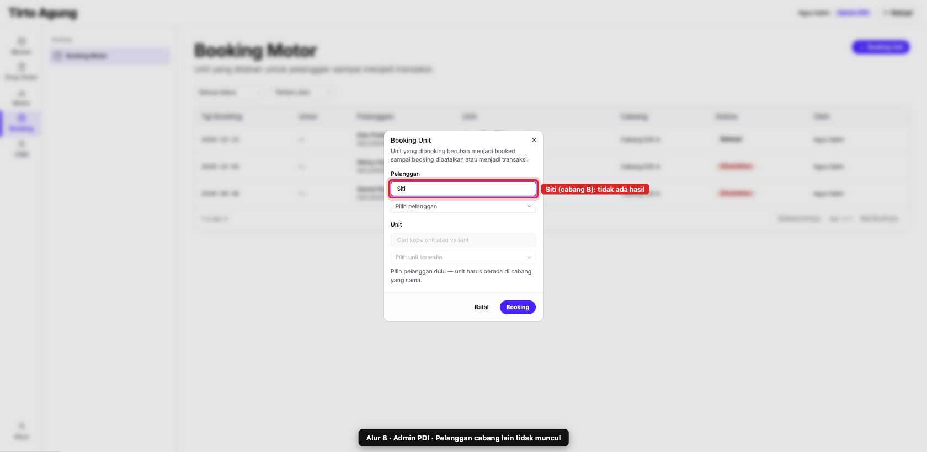Image resolution: width=927 pixels, height=452 pixels.
Task: Click the description Unit yang dibooking berubah
Action: coord(460,155)
